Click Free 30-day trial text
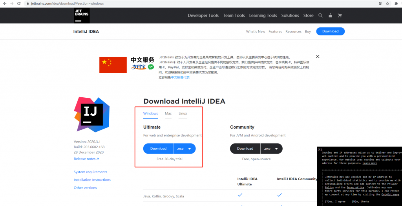The image size is (402, 206). [x=170, y=159]
